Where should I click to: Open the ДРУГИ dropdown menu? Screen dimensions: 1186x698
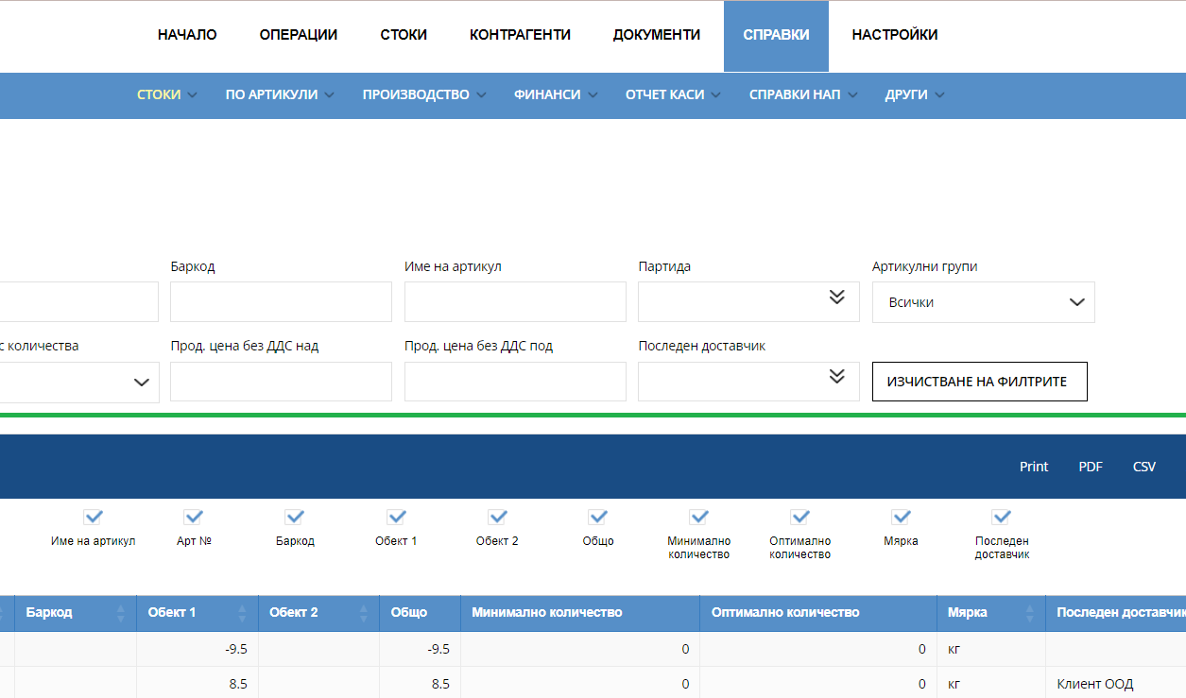[915, 94]
